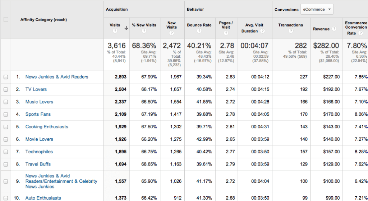Click the Pages / Visit help icon
368x201 pixels.
pyautogui.click(x=226, y=33)
